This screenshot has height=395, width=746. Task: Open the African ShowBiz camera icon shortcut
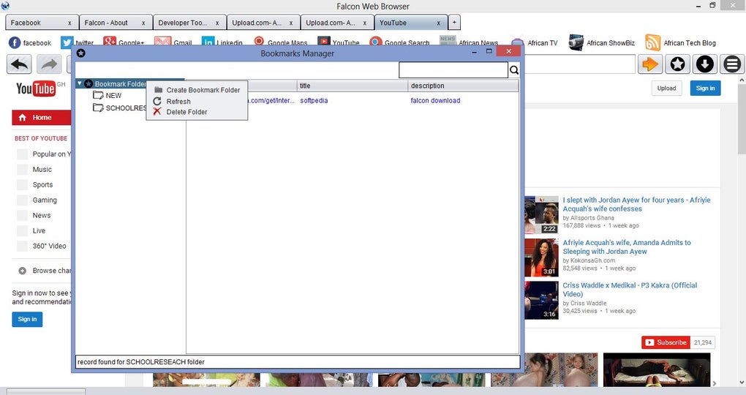(576, 43)
